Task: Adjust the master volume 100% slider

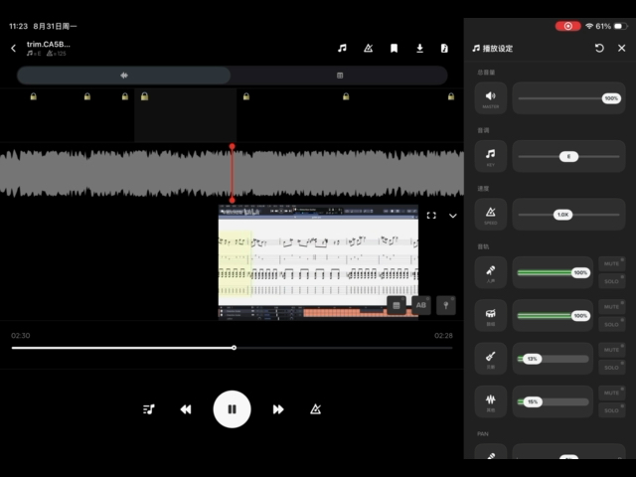Action: click(x=568, y=98)
